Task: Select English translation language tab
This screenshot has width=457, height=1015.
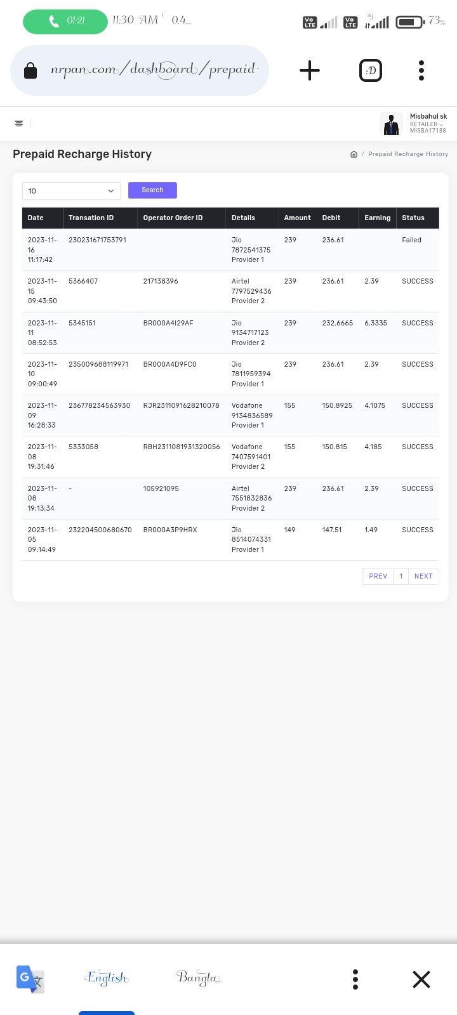Action: 107,978
